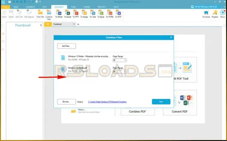Viewport: 227px width, 141px height.
Task: Click the open-folder icon in title bar
Action: click(x=10, y=2)
